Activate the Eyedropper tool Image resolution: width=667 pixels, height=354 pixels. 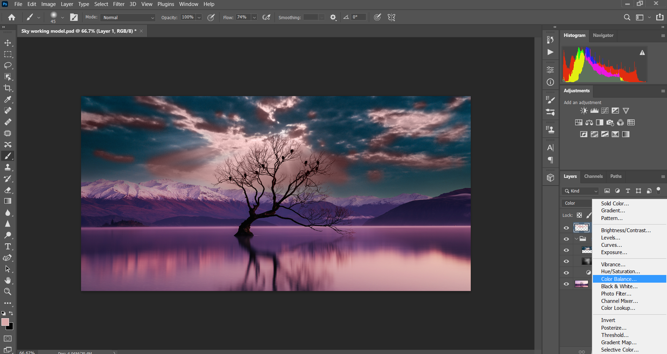click(x=8, y=100)
